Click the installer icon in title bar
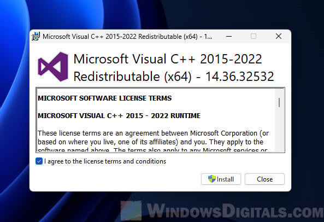The height and width of the screenshot is (222, 324). pyautogui.click(x=36, y=37)
